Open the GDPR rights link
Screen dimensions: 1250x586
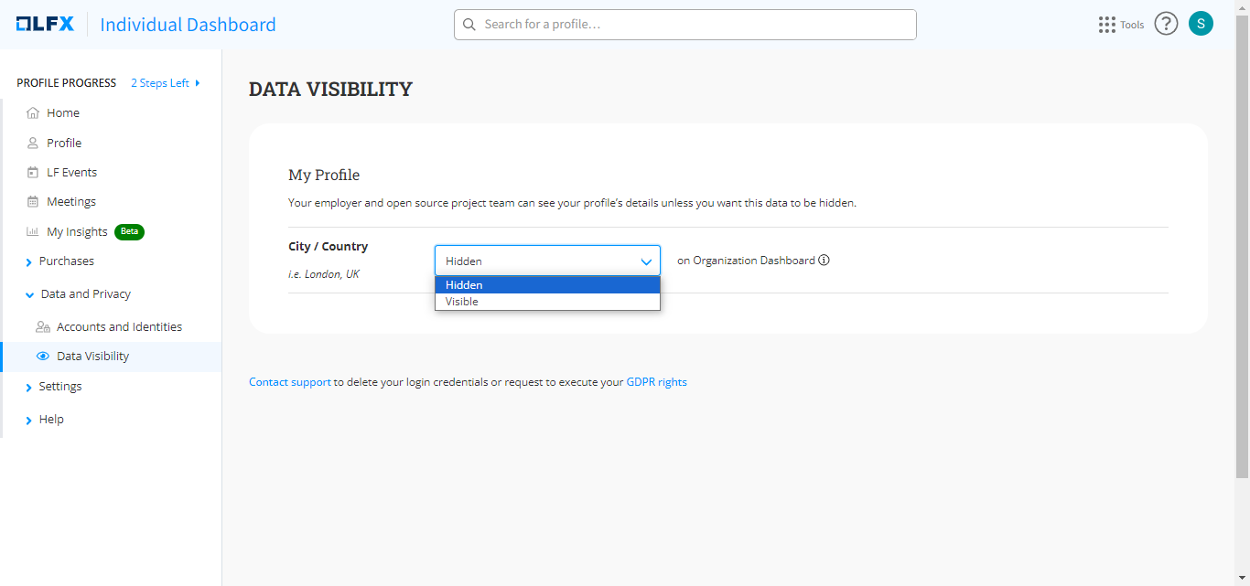click(x=656, y=382)
